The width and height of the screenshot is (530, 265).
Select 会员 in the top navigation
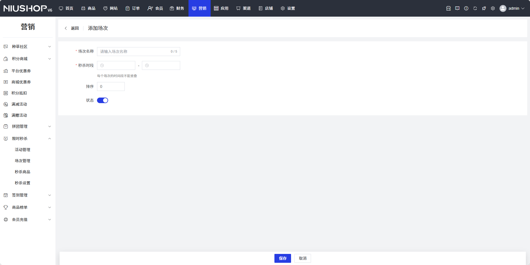click(155, 8)
